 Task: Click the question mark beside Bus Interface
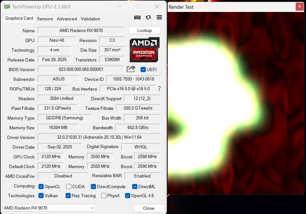click(x=159, y=89)
